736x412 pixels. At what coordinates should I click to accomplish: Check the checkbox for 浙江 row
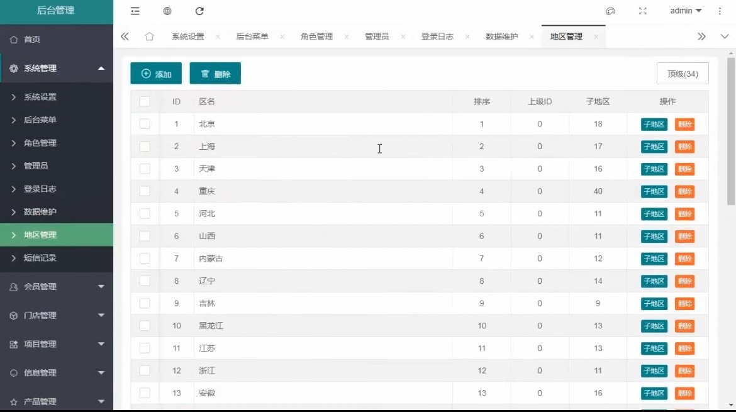[145, 370]
